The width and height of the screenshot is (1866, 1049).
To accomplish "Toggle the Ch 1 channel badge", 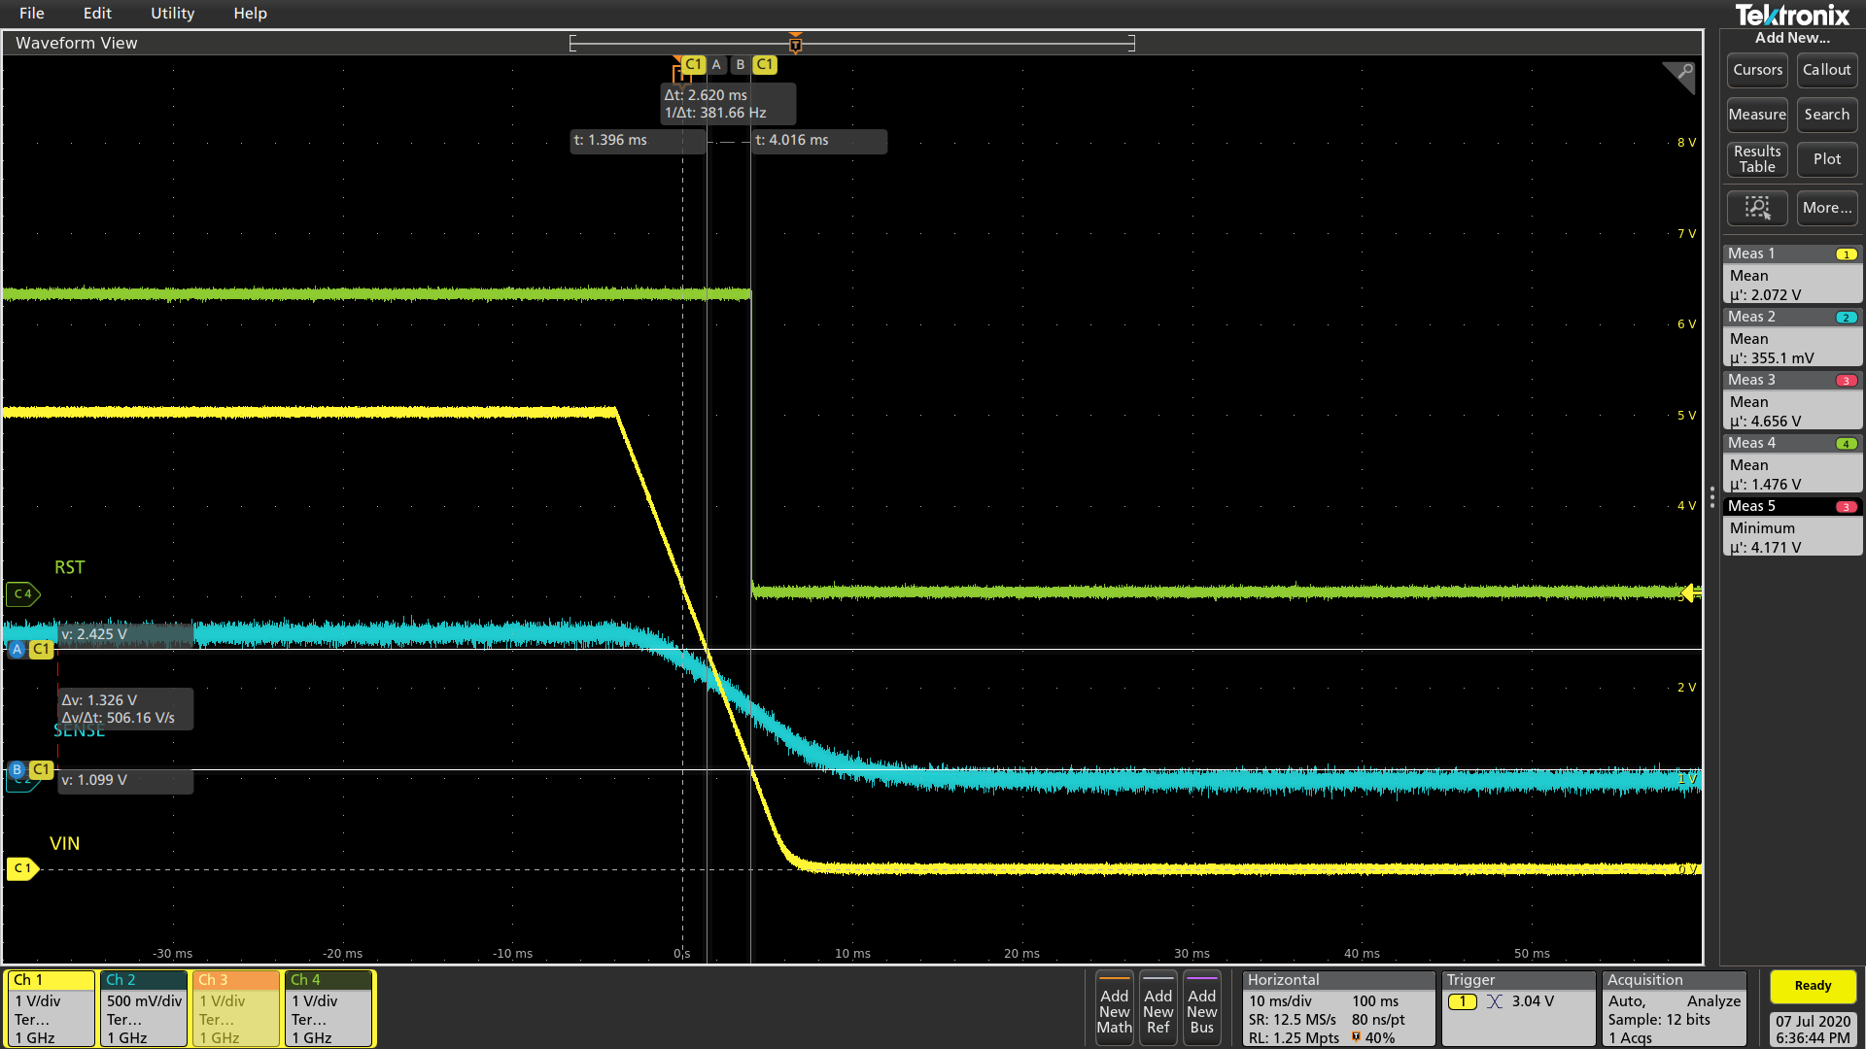I will (50, 1008).
